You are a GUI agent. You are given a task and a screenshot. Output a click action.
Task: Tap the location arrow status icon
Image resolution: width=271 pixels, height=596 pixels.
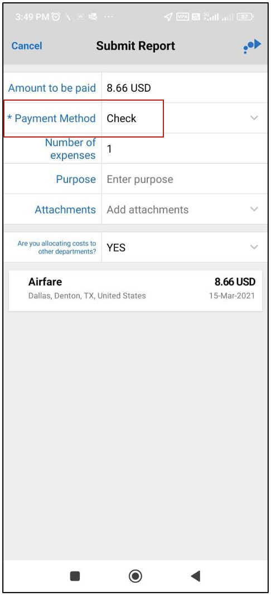(x=168, y=17)
